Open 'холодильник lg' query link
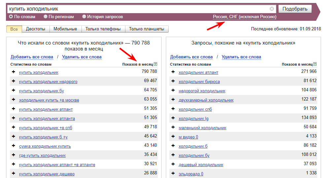The width and height of the screenshot is (336, 178). point(193,119)
